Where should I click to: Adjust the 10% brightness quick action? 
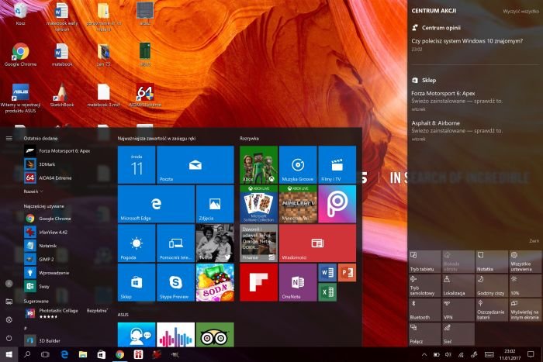[525, 286]
